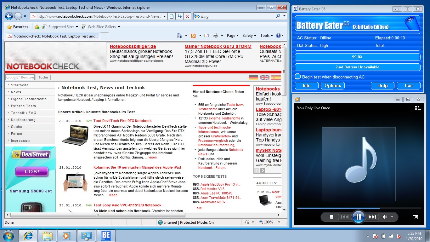Open Startseite in the site menu

click(30, 85)
